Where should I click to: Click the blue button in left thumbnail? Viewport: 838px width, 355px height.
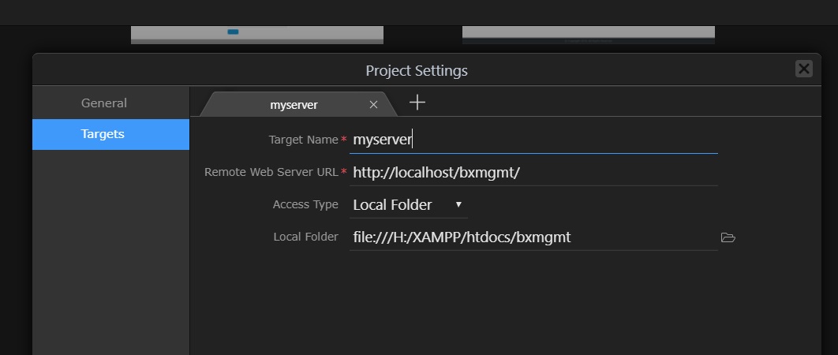coord(233,32)
